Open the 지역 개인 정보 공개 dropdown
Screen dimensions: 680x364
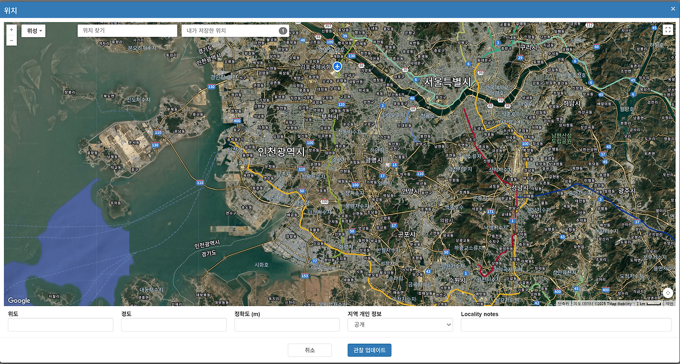tap(400, 325)
